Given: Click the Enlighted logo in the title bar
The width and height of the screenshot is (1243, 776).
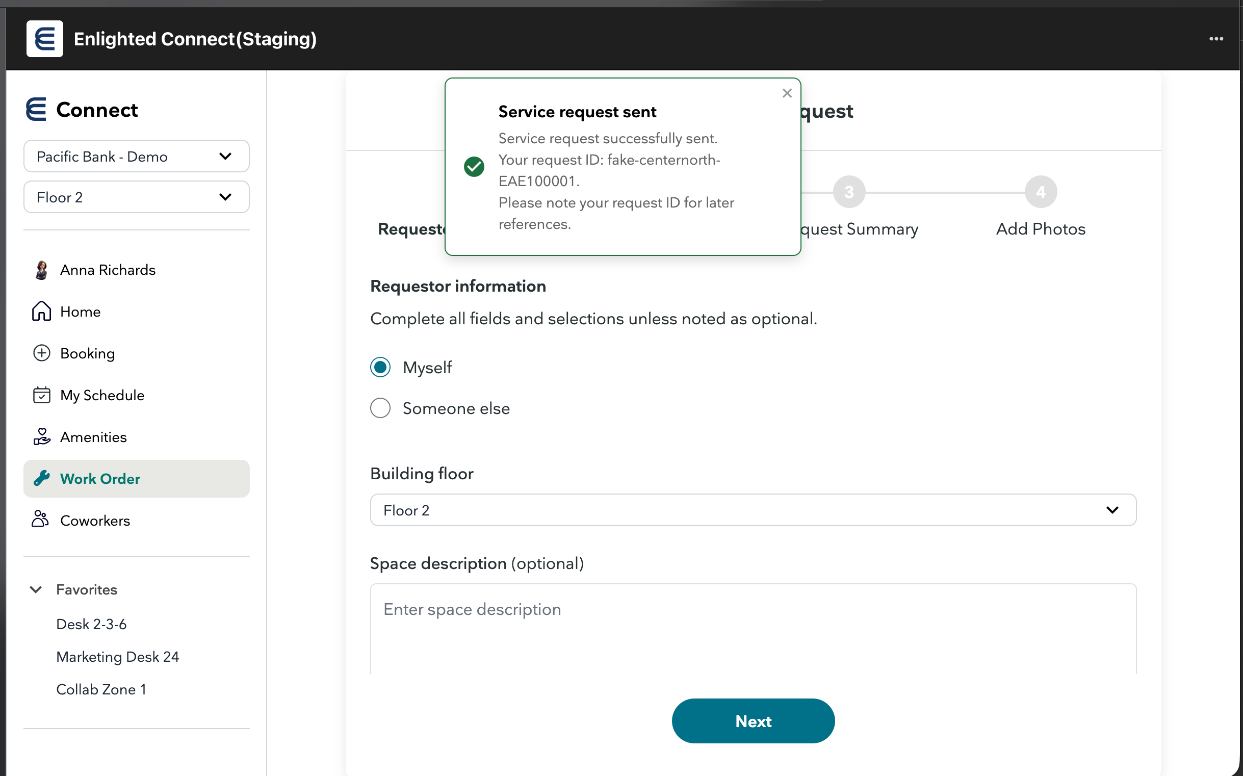Looking at the screenshot, I should pyautogui.click(x=45, y=38).
